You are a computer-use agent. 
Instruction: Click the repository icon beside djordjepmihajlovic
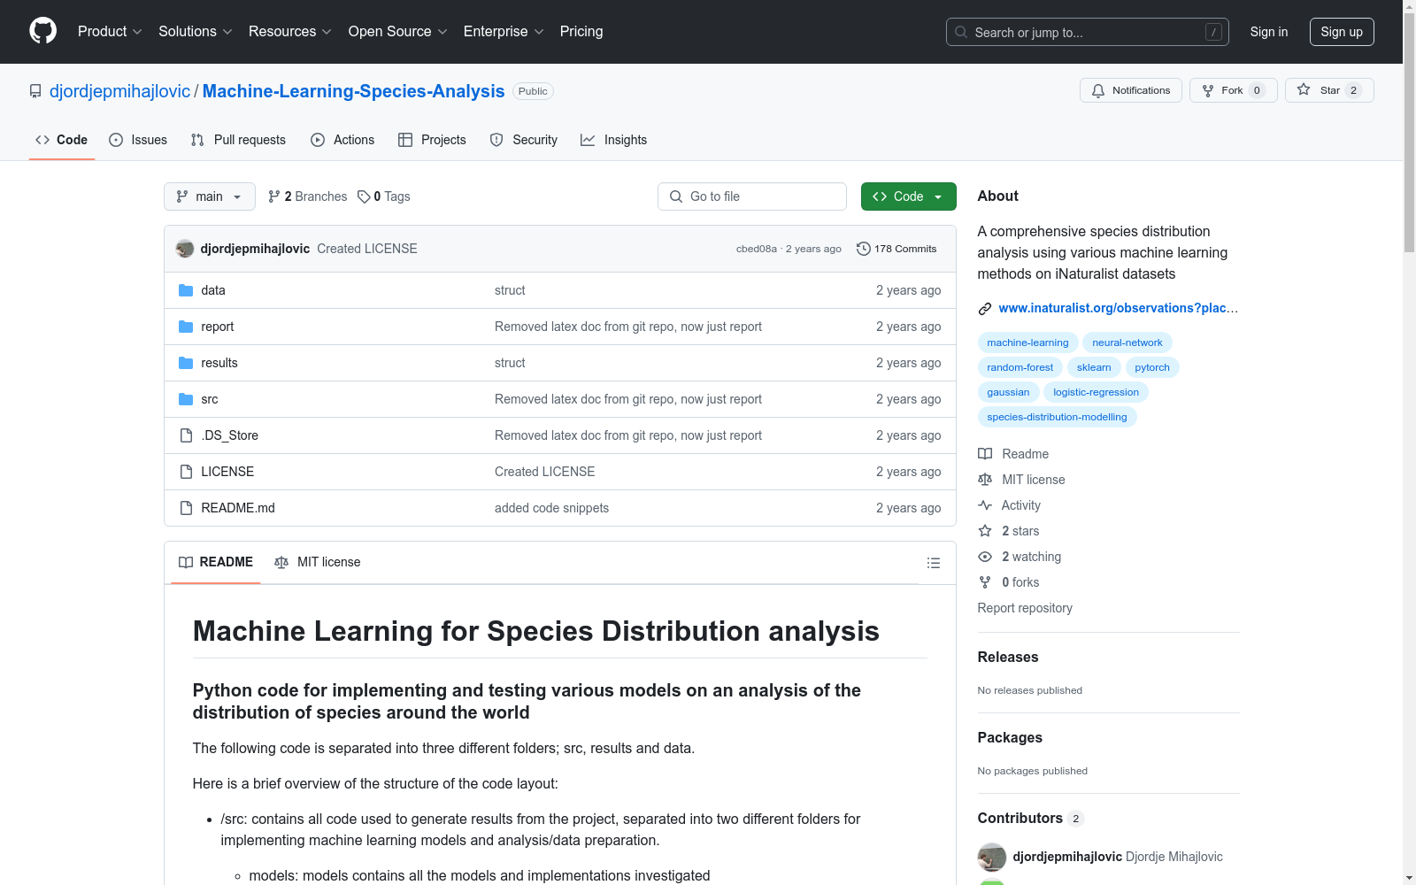(35, 91)
